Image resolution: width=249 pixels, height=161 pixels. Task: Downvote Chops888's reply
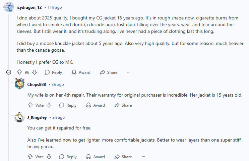(49, 105)
